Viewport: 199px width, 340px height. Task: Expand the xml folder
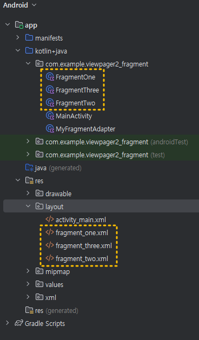pos(28,297)
